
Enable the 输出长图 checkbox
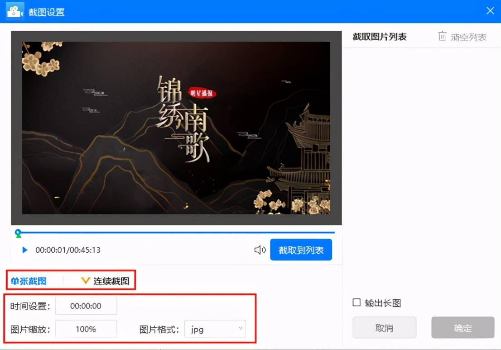tap(357, 303)
